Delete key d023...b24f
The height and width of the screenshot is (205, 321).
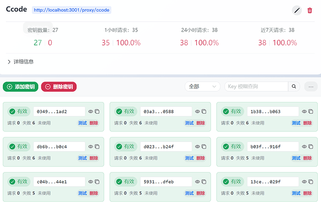click(201, 158)
